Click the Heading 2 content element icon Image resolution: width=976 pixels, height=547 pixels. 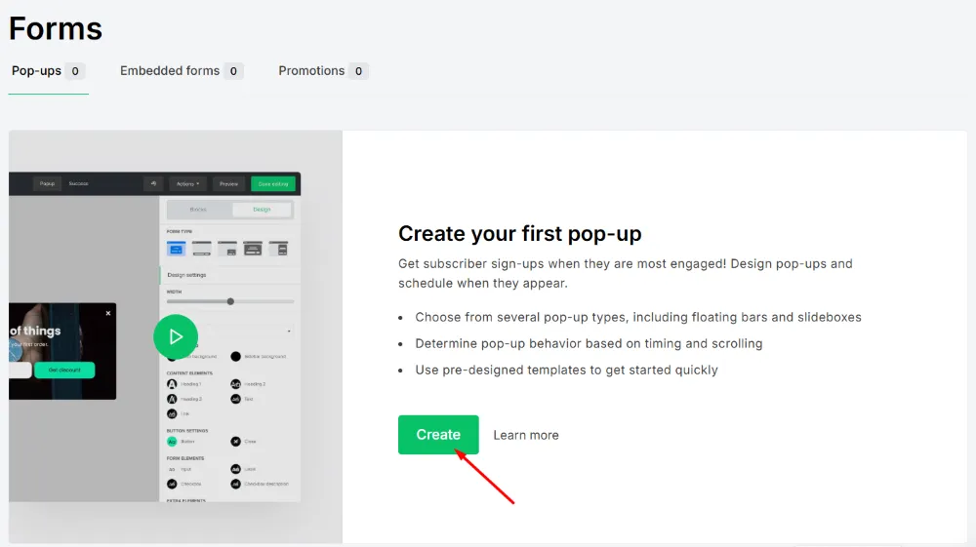[235, 384]
